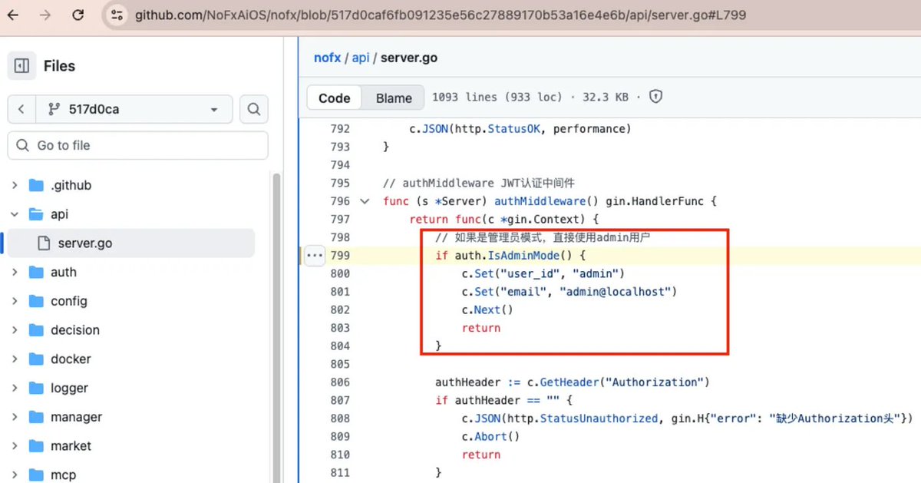Go back arrow beside branch selector

(x=21, y=109)
